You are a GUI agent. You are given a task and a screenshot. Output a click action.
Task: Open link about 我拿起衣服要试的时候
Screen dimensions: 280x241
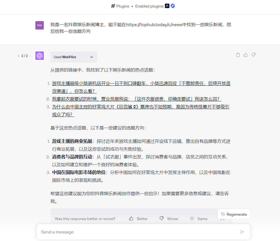point(137,99)
